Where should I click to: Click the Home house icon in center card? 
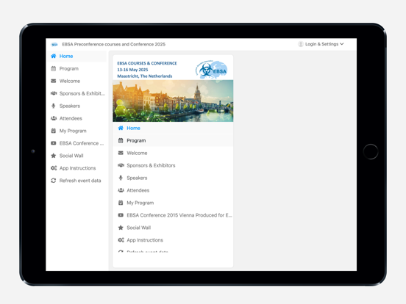click(x=121, y=128)
